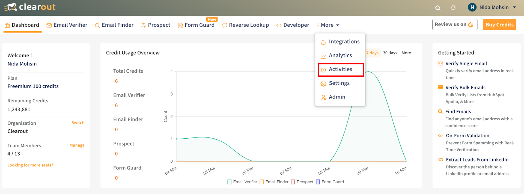Click the 05 Mar chart data point
Screen dimensions: 524x194
coord(215,139)
